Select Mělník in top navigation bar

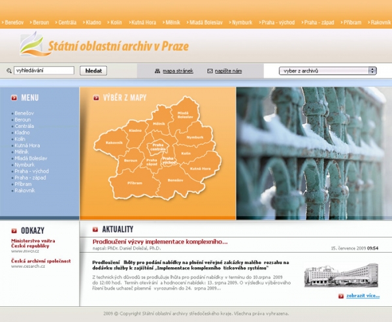172,22
